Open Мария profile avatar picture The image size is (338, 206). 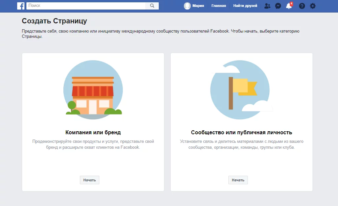[x=187, y=6]
